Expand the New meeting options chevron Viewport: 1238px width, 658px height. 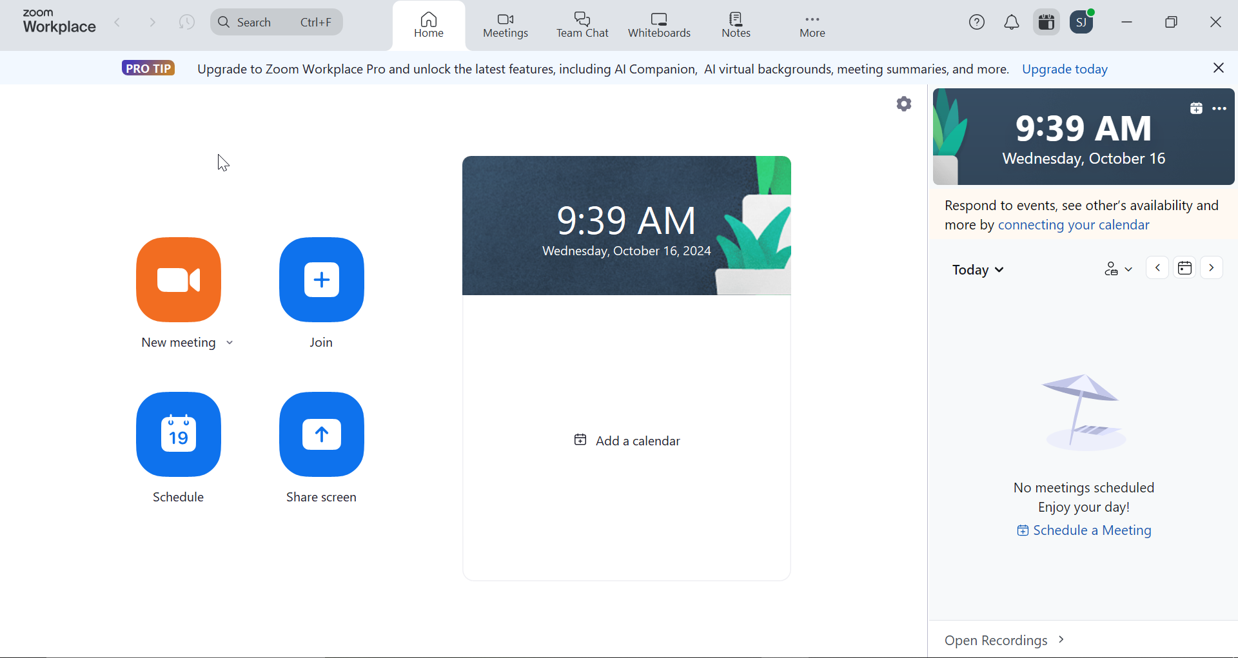click(230, 342)
